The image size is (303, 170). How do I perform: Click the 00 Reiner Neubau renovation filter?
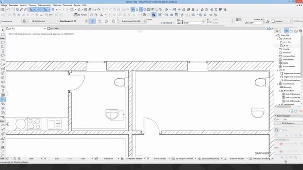tap(236, 159)
